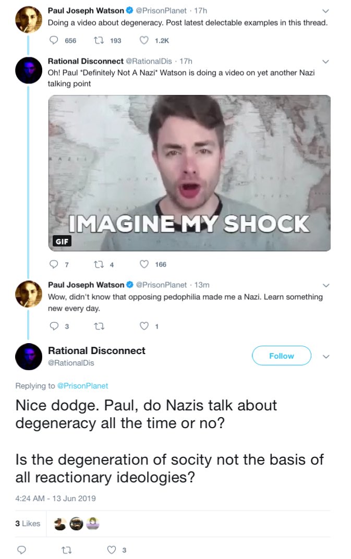Screen dimensions: 351x559
Task: Follow Rational Disconnect
Action: [x=282, y=356]
